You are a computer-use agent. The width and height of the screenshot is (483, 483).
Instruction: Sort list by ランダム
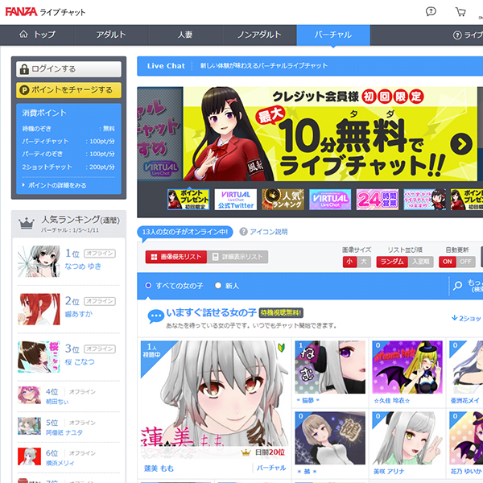click(392, 262)
